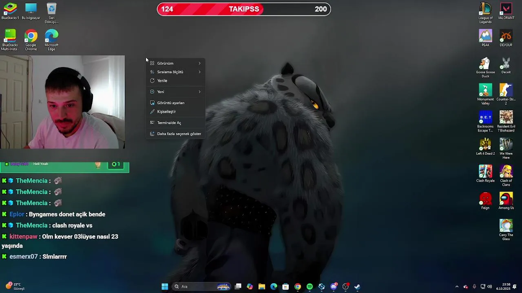Select the Counter-Strike 2 desktop icon
The width and height of the screenshot is (522, 293).
click(506, 94)
